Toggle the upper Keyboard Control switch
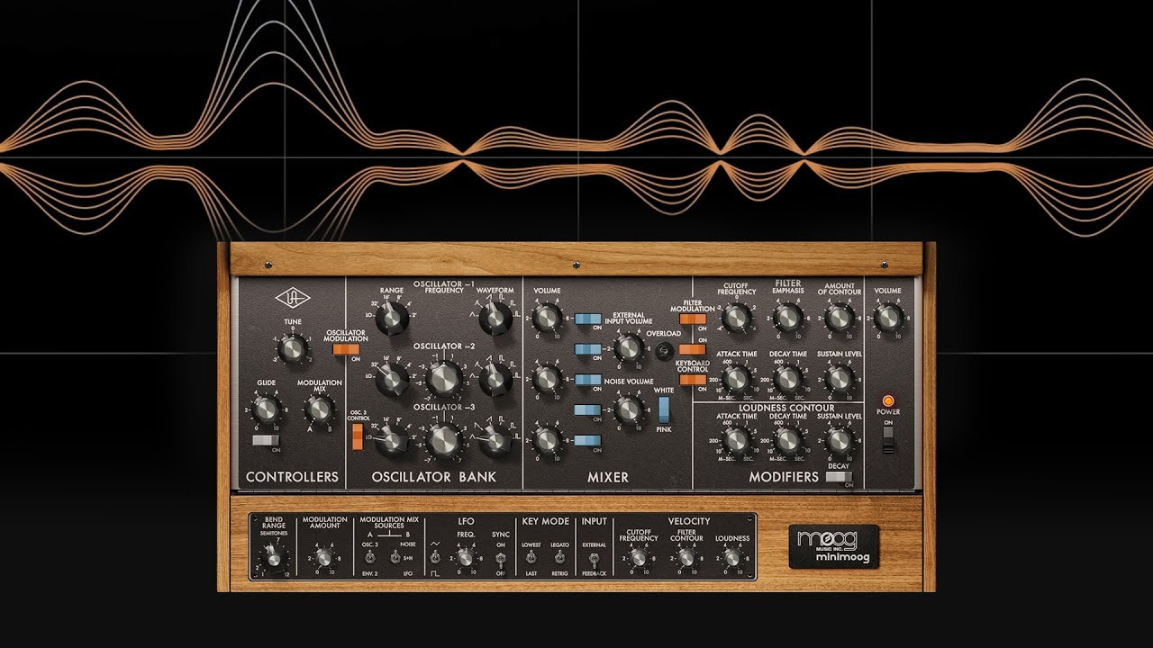This screenshot has width=1153, height=648. [x=693, y=349]
